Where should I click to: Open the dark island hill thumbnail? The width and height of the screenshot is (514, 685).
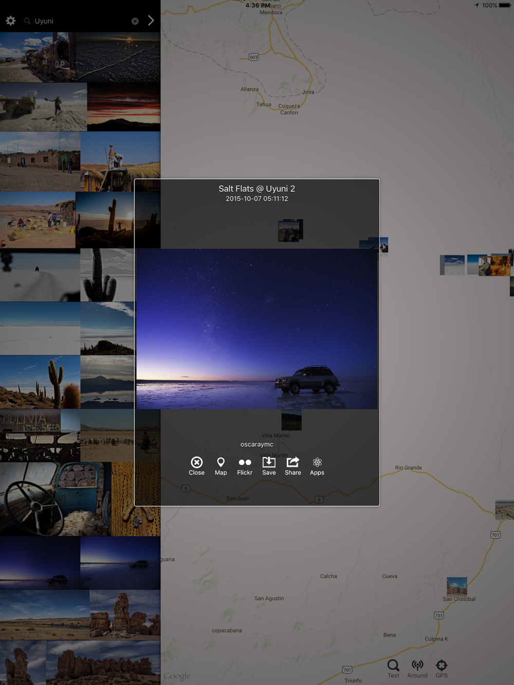click(x=107, y=329)
